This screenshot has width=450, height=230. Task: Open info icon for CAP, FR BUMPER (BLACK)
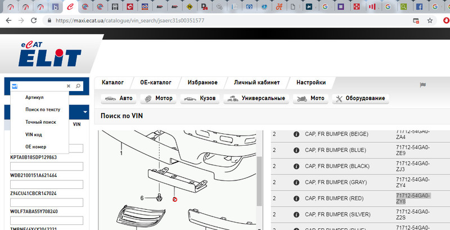296,166
